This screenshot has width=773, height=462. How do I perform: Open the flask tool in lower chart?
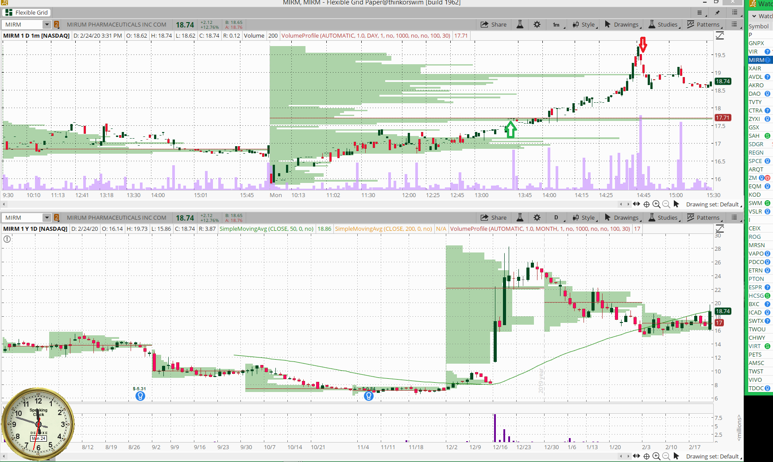click(520, 218)
